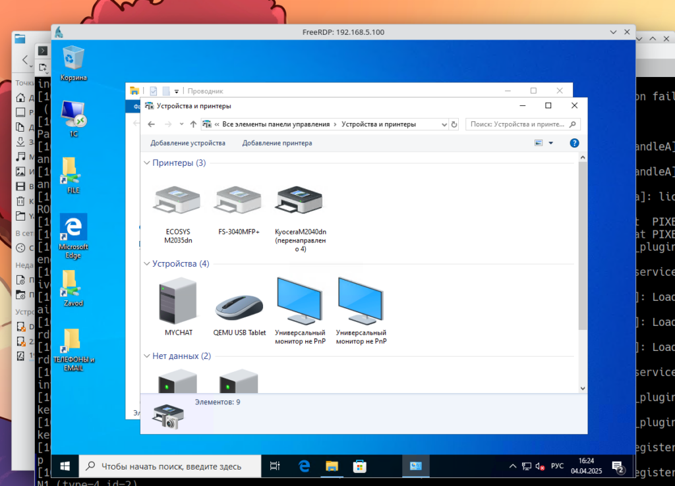Click the Devices and Printers search field
The height and width of the screenshot is (486, 675).
pos(516,124)
